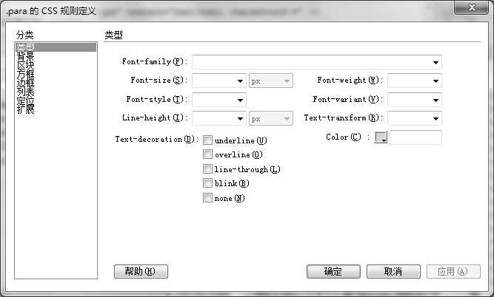Viewport: 494px width, 297px height.
Task: Open the Font-size dropdown
Action: point(240,81)
